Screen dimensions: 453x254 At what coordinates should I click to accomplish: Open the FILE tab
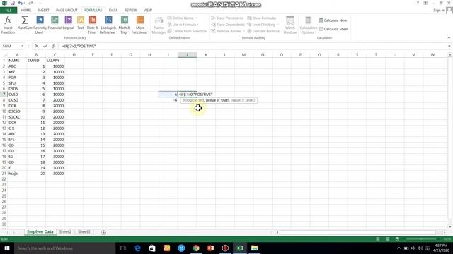coord(8,11)
